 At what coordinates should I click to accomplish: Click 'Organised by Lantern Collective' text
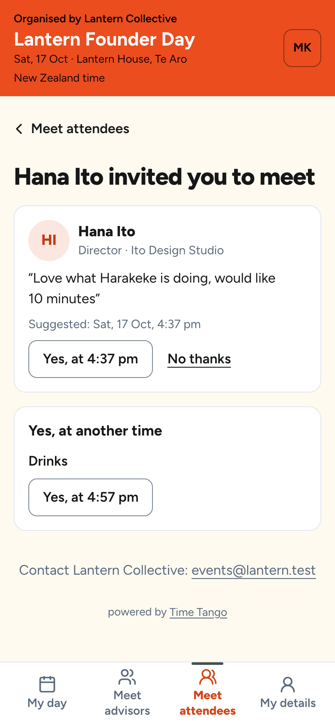(95, 19)
